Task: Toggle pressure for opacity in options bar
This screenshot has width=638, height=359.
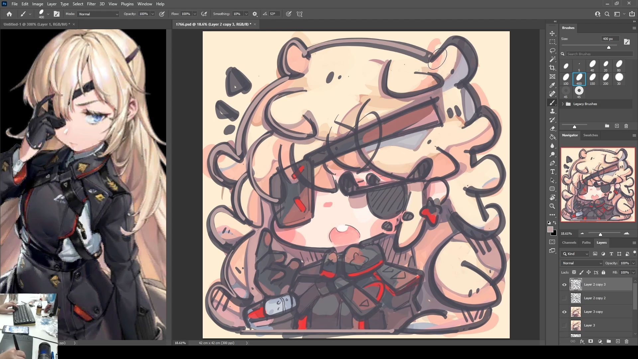Action: point(162,14)
